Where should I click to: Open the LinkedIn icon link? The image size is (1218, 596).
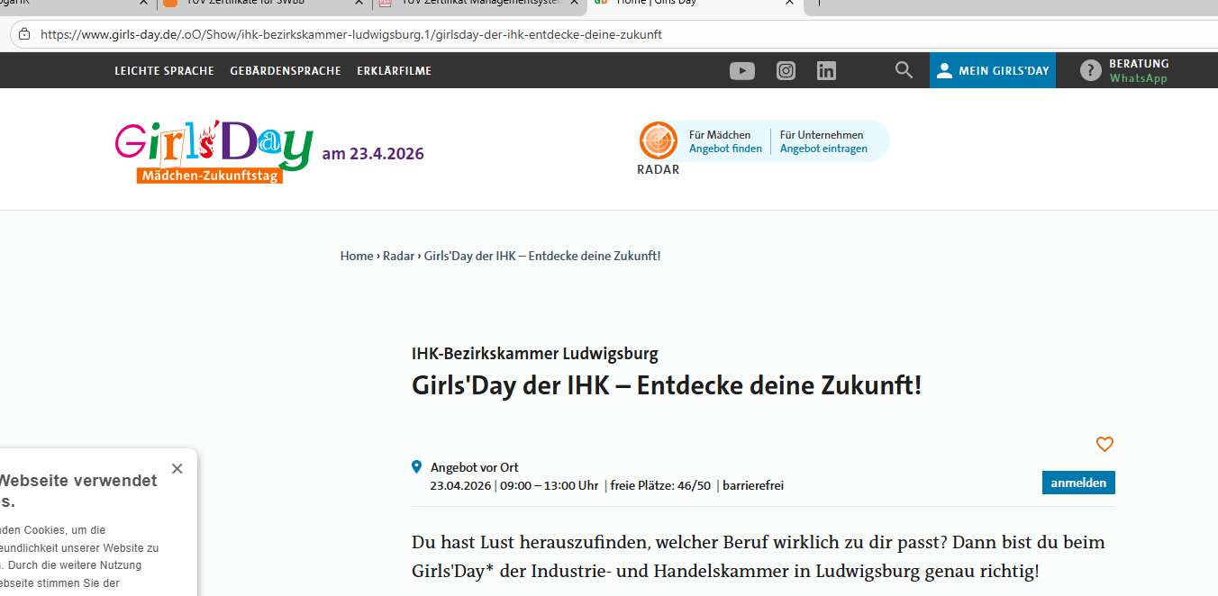click(826, 70)
